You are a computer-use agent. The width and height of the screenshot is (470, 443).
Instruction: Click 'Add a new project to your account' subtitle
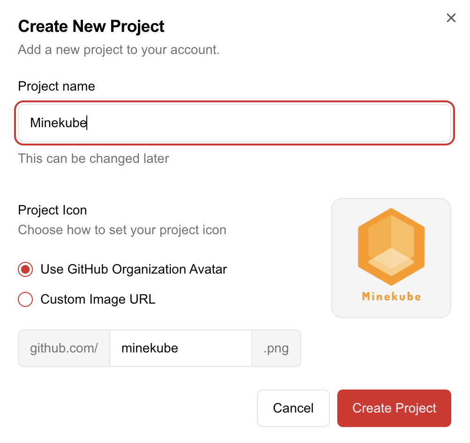[119, 50]
